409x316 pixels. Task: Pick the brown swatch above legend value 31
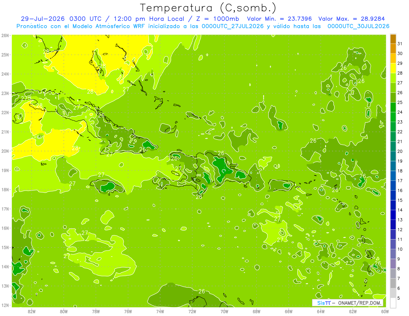393,39
